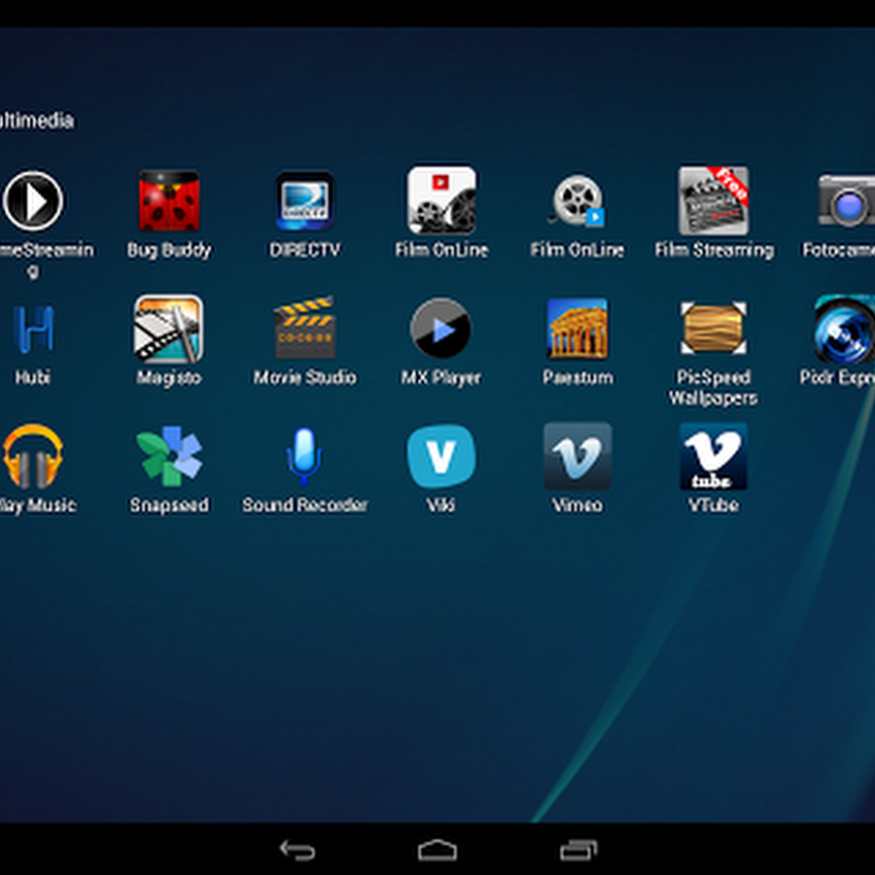Open the Magisto video editor
Image resolution: width=875 pixels, height=875 pixels.
[168, 329]
